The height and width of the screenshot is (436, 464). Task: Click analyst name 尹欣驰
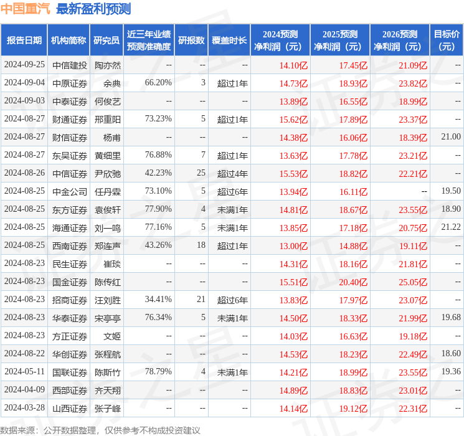coord(108,174)
